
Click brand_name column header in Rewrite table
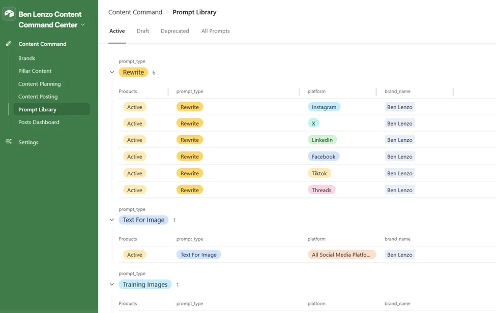(397, 91)
